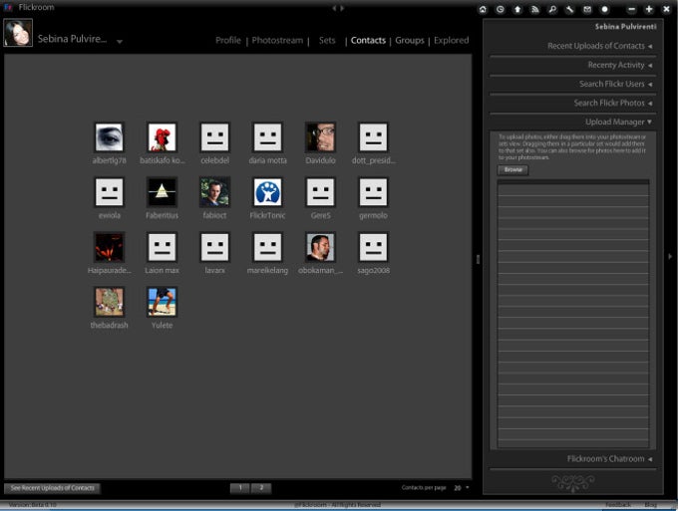Image resolution: width=678 pixels, height=511 pixels.
Task: Click the envelope mail icon
Action: (x=586, y=9)
